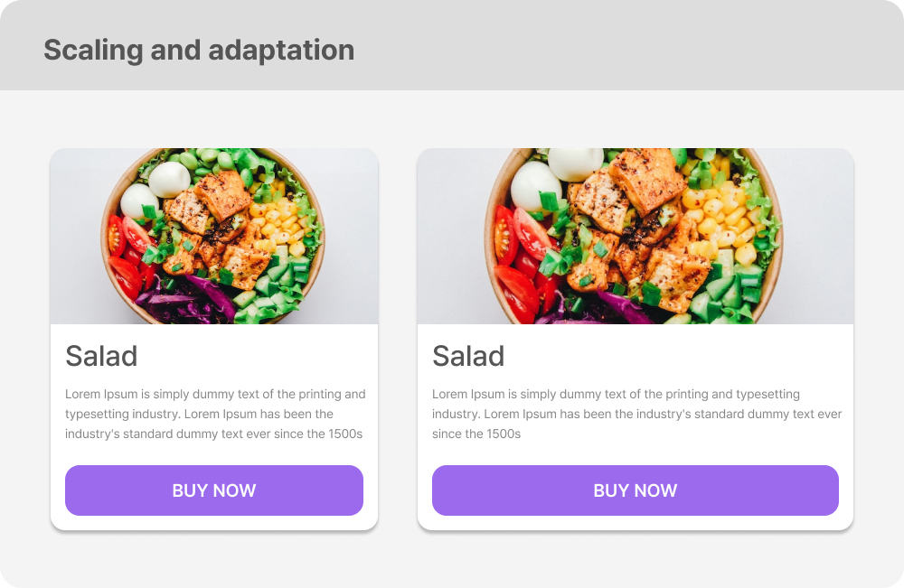Click the boiled eggs in the left card photo

pos(168,179)
